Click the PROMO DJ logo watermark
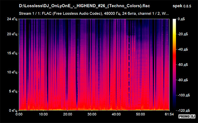 tap(187, 116)
